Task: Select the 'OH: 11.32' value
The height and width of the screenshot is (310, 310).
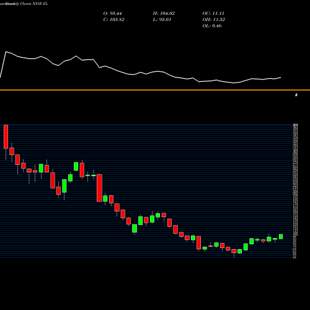Action: pyautogui.click(x=214, y=20)
